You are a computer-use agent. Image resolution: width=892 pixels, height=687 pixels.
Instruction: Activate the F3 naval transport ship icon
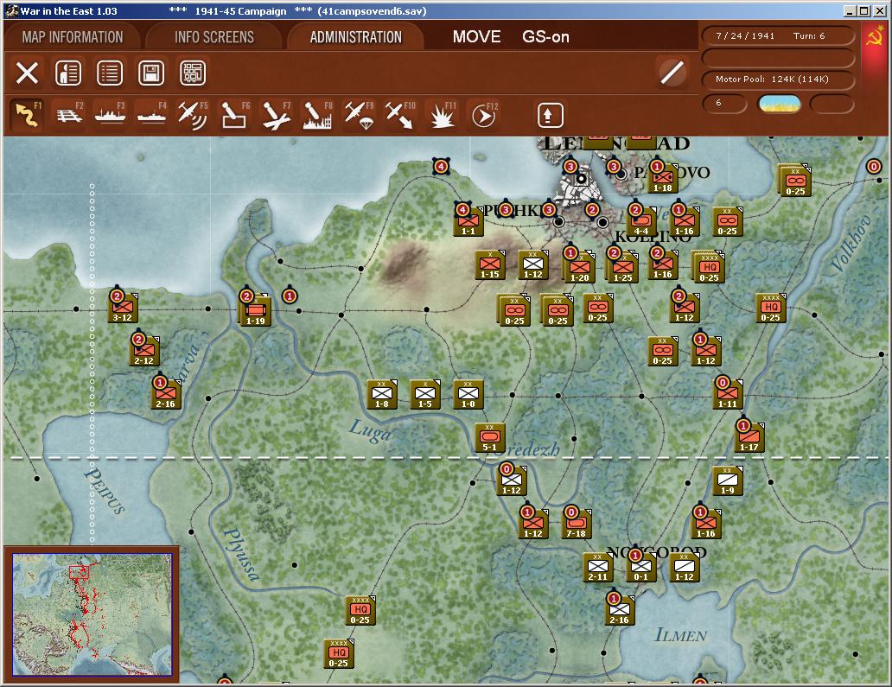(x=110, y=114)
